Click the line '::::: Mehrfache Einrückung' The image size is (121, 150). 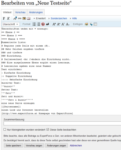tap(19, 79)
